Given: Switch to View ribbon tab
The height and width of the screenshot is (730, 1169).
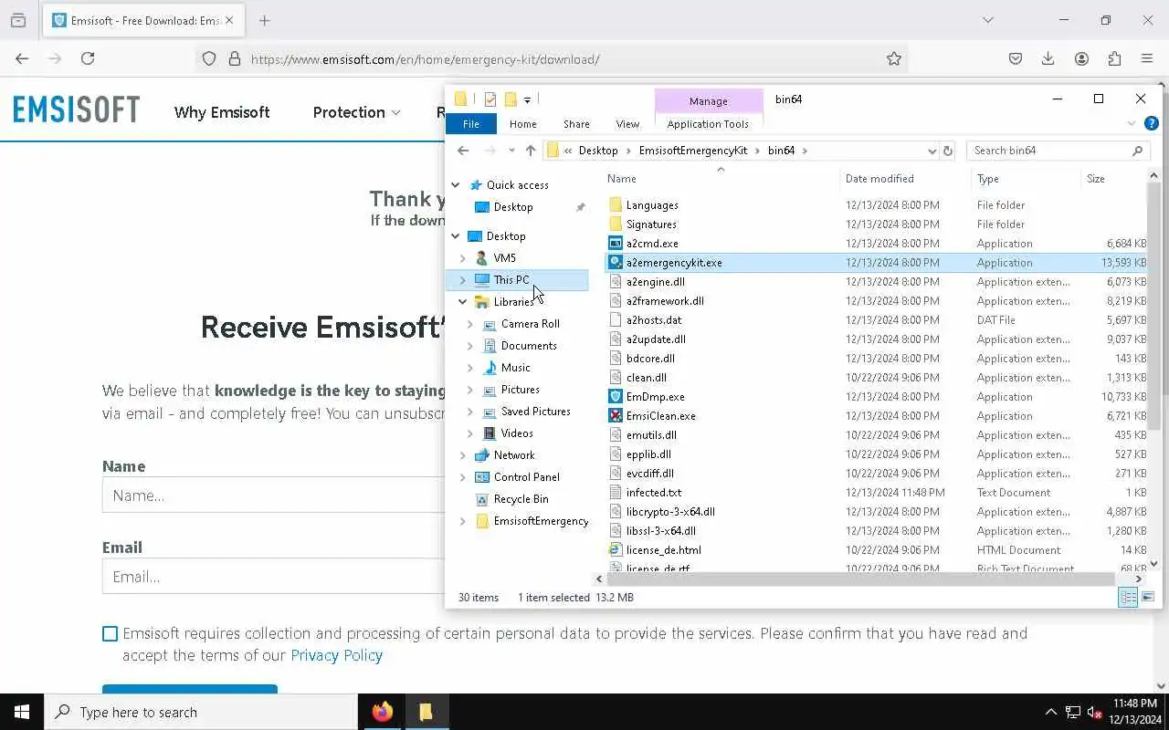Looking at the screenshot, I should tap(627, 124).
